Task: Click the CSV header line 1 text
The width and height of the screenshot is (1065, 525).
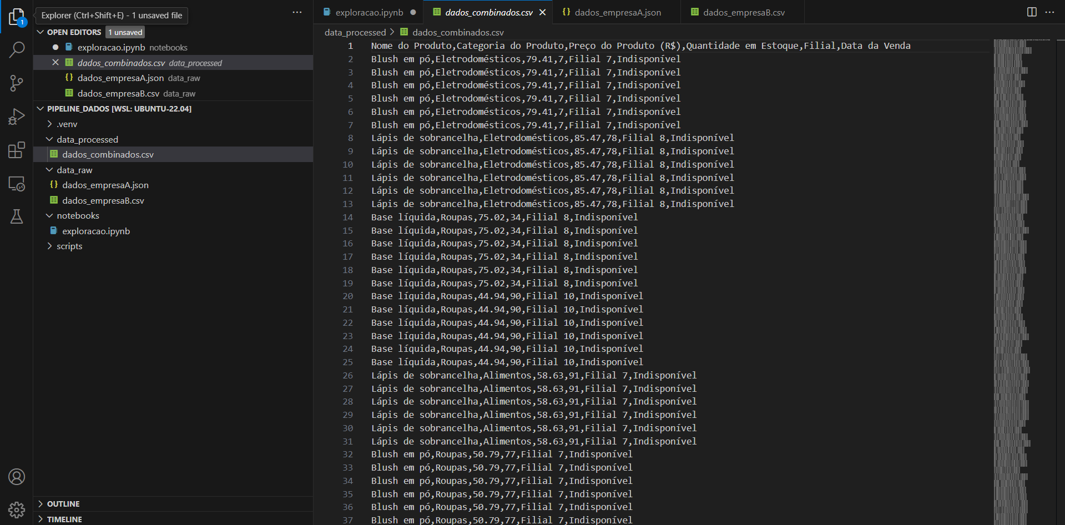Action: pos(641,46)
